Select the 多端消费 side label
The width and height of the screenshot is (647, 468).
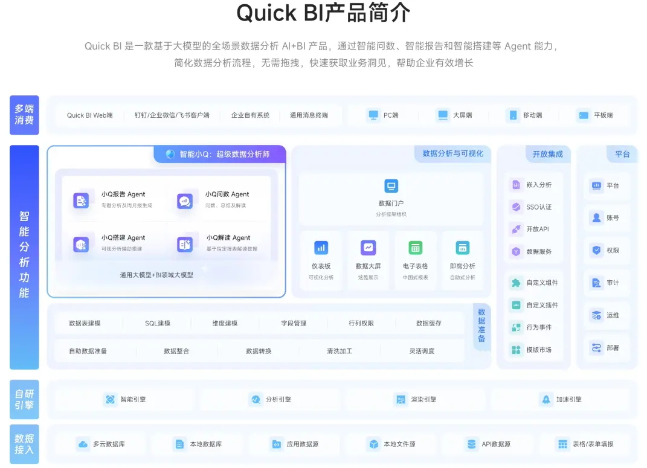[x=24, y=115]
